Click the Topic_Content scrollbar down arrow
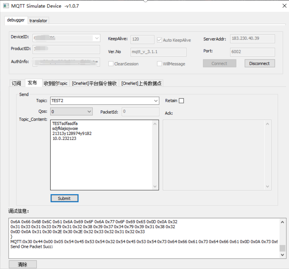This screenshot has width=289, height=269. (155, 187)
